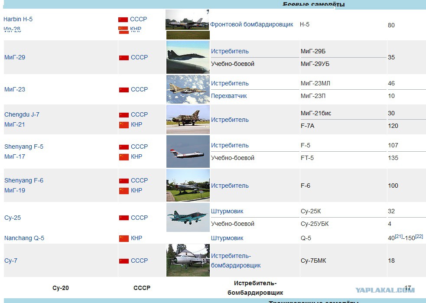Select the Су-20 cell text
The width and height of the screenshot is (426, 303).
[61, 288]
